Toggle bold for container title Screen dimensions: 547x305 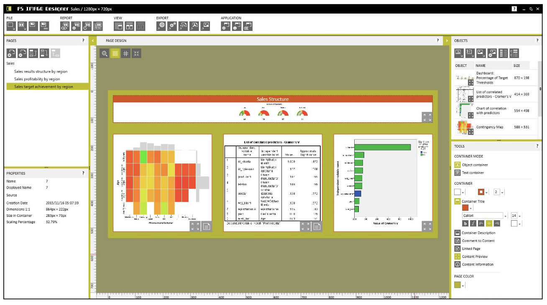click(x=465, y=224)
